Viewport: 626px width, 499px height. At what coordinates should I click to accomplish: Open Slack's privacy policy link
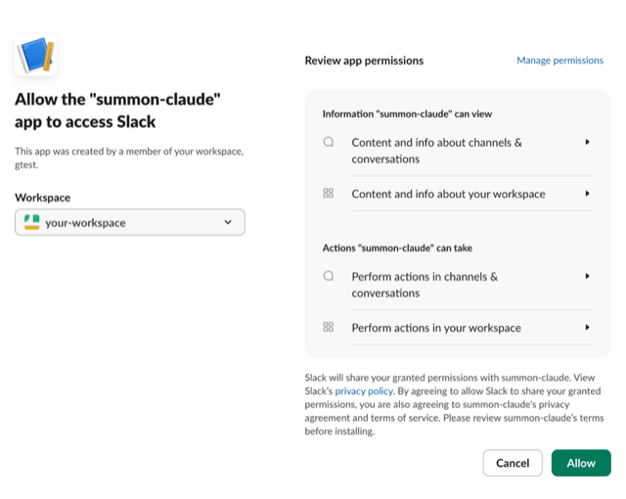(364, 391)
